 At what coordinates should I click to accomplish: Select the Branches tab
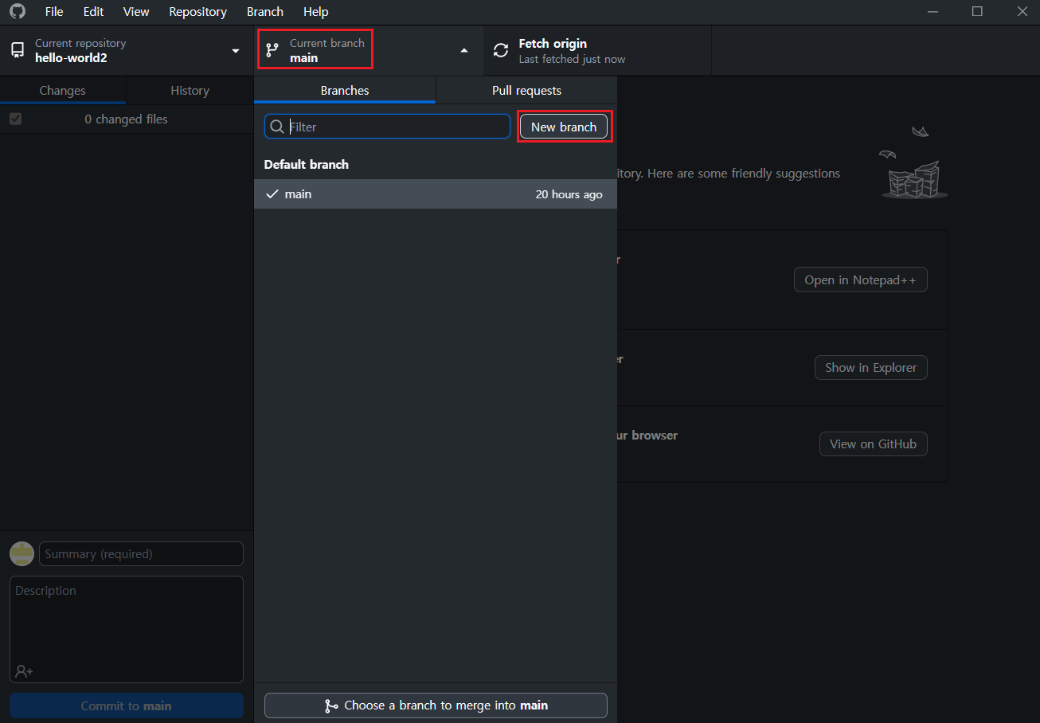click(345, 91)
